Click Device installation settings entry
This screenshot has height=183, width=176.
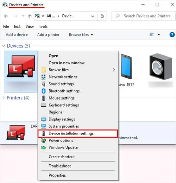(x=78, y=133)
